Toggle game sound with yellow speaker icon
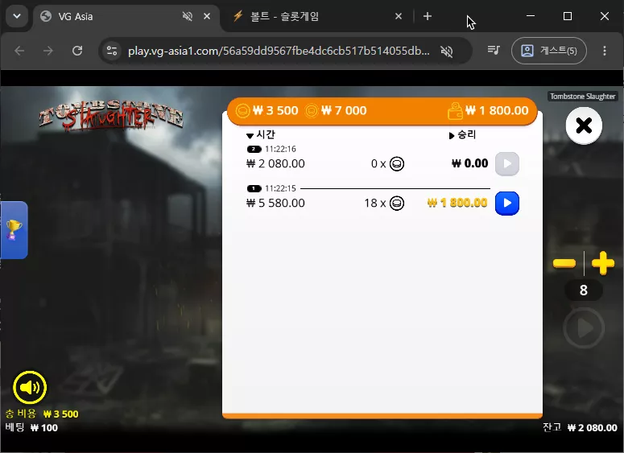This screenshot has height=453, width=624. click(x=30, y=387)
